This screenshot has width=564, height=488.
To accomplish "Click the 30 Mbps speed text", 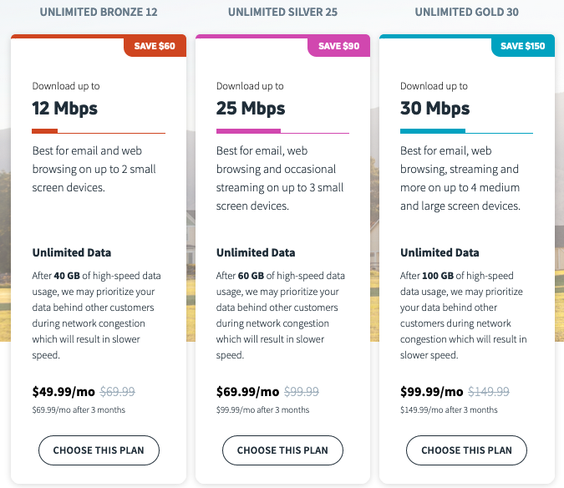I will point(434,109).
